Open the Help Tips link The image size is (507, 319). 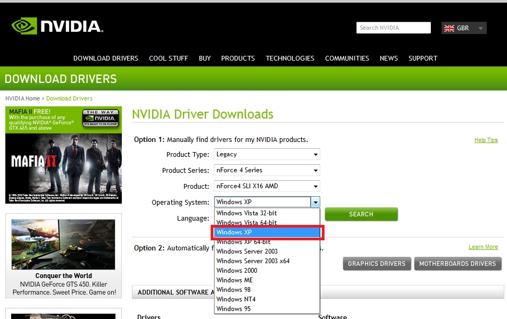486,140
